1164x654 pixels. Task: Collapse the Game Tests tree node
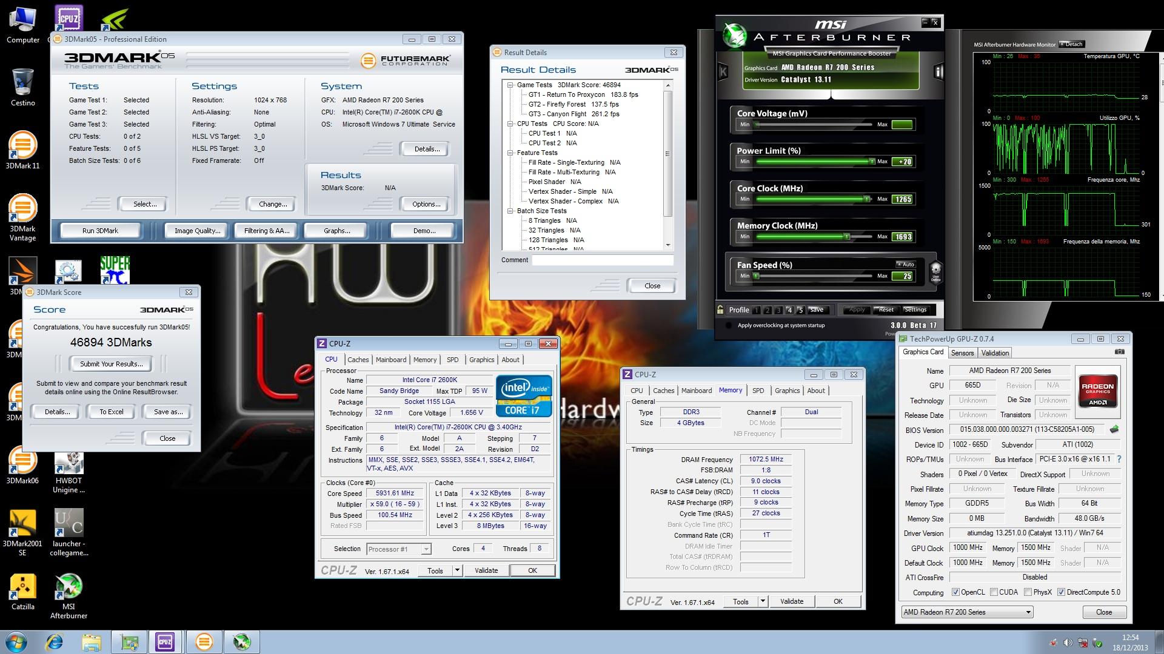(x=510, y=85)
